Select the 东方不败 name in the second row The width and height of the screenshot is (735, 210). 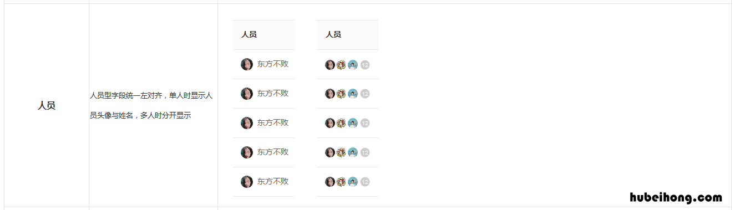click(272, 93)
